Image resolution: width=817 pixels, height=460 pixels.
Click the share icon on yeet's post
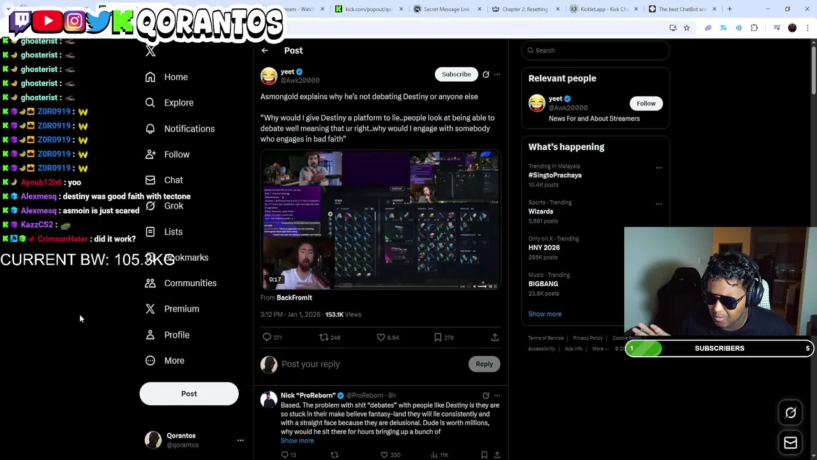click(495, 337)
